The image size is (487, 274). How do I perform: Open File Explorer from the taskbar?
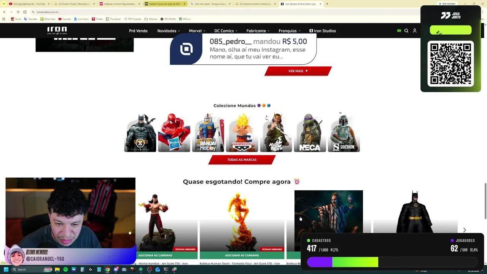[x=57, y=269]
